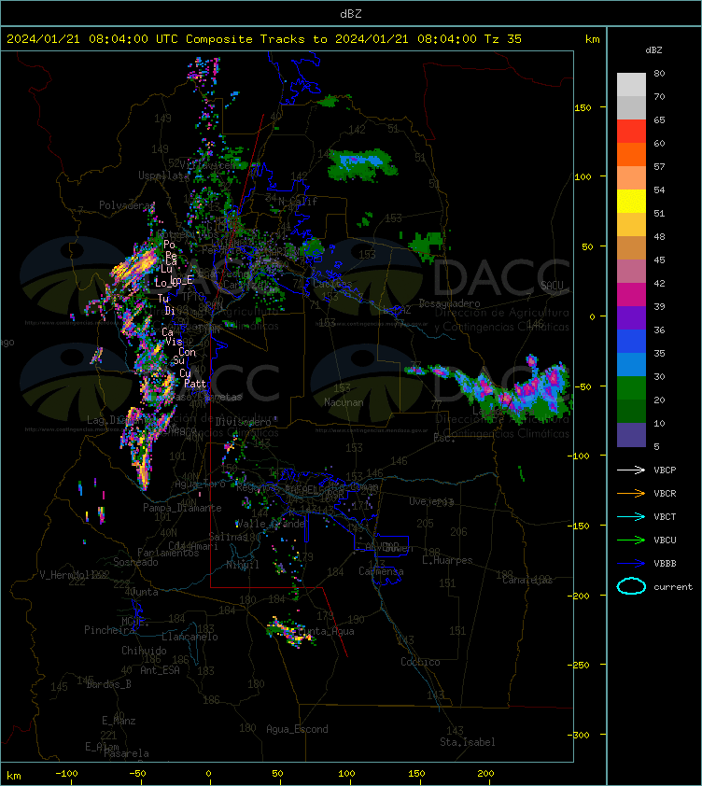Click the cyan VBCT arrow symbol

coord(631,516)
